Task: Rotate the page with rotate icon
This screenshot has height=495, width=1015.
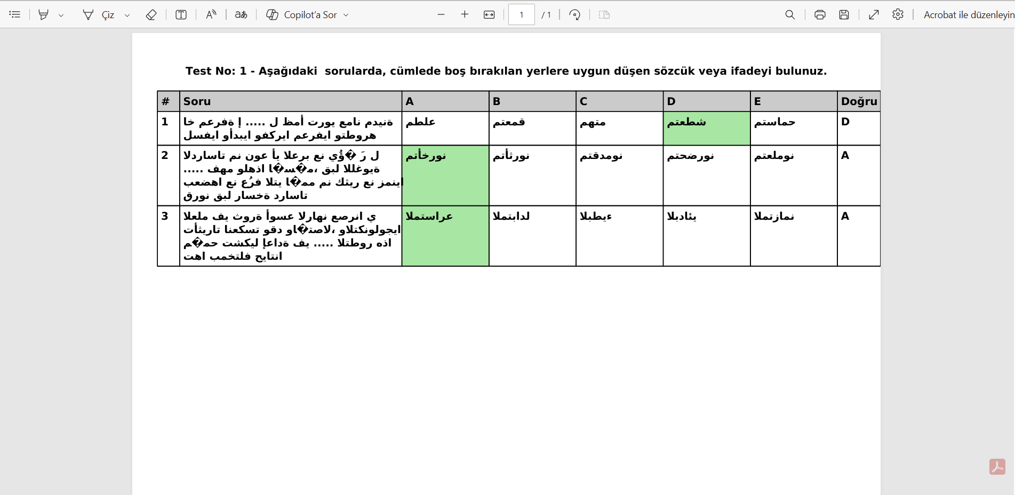Action: 575,14
